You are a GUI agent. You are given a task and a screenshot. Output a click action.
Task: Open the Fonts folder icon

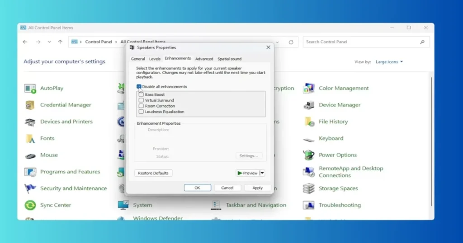30,138
